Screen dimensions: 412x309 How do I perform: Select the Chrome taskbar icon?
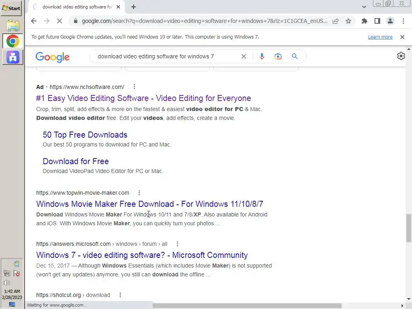tap(12, 41)
